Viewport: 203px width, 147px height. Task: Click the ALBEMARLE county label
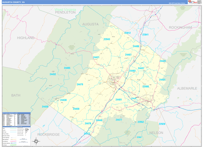coord(187,88)
